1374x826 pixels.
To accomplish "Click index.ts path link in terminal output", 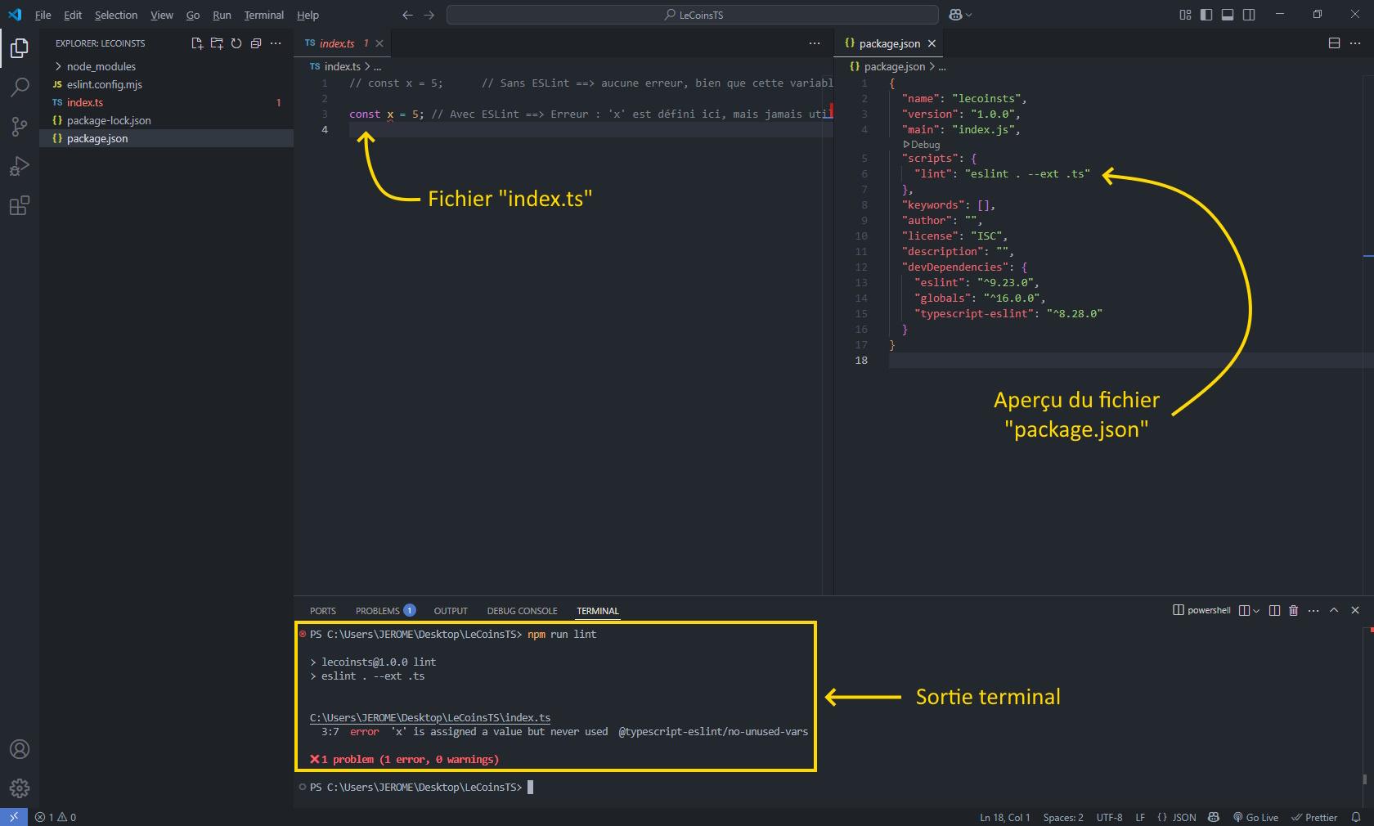I will click(x=430, y=717).
